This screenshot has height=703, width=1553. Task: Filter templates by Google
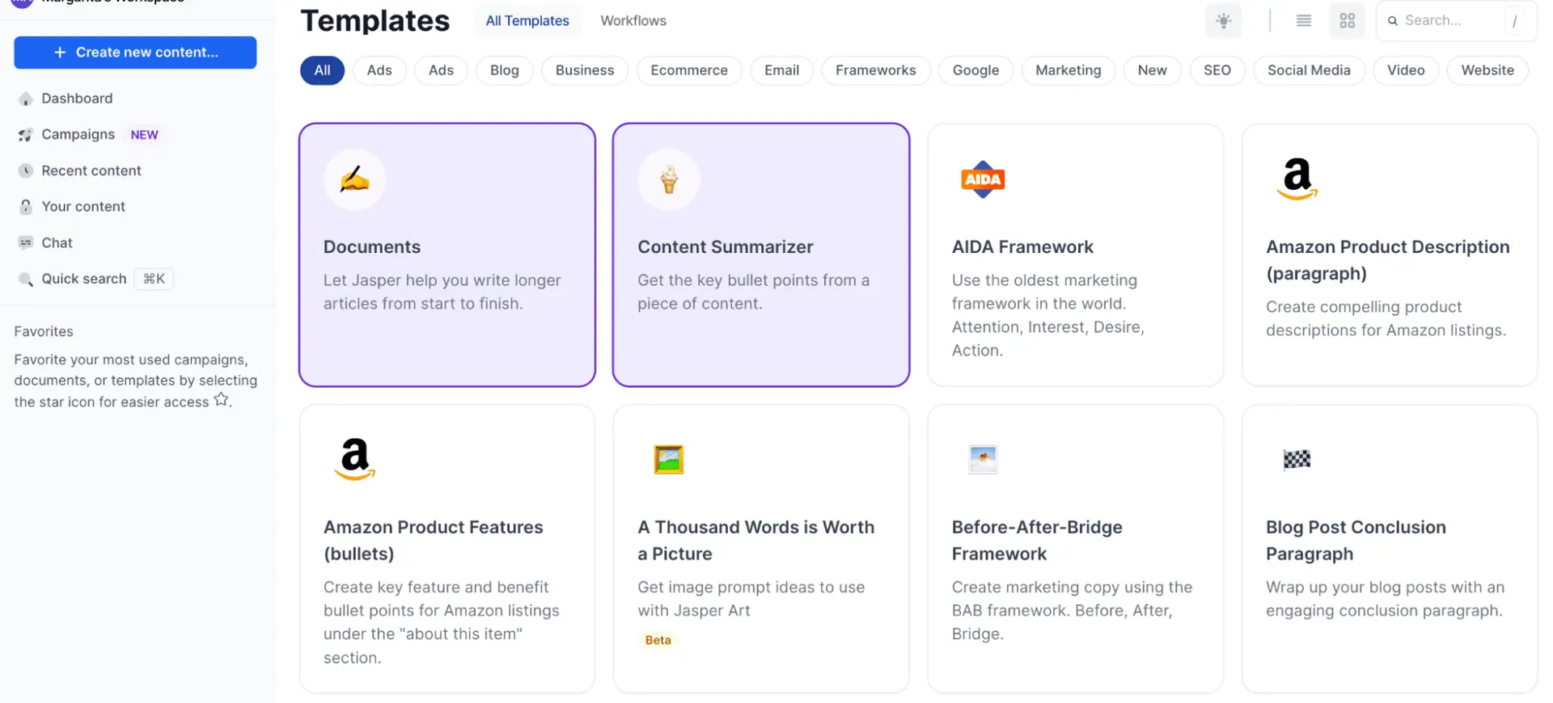point(975,70)
